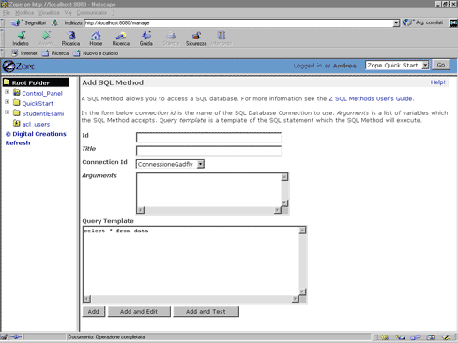Open the ? help menu
Screen dimensions: 458x343
(114, 13)
